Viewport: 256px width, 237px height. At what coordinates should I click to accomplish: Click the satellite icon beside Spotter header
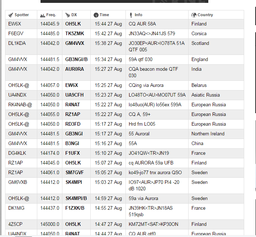11,15
